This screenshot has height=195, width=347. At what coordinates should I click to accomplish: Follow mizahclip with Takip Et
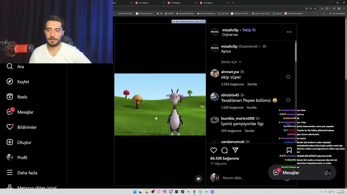click(x=249, y=30)
